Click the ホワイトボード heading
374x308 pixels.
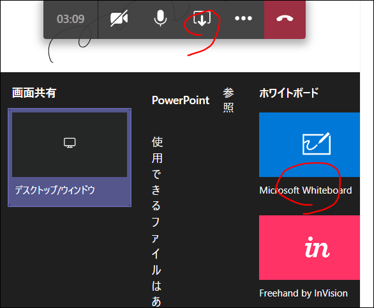[289, 93]
